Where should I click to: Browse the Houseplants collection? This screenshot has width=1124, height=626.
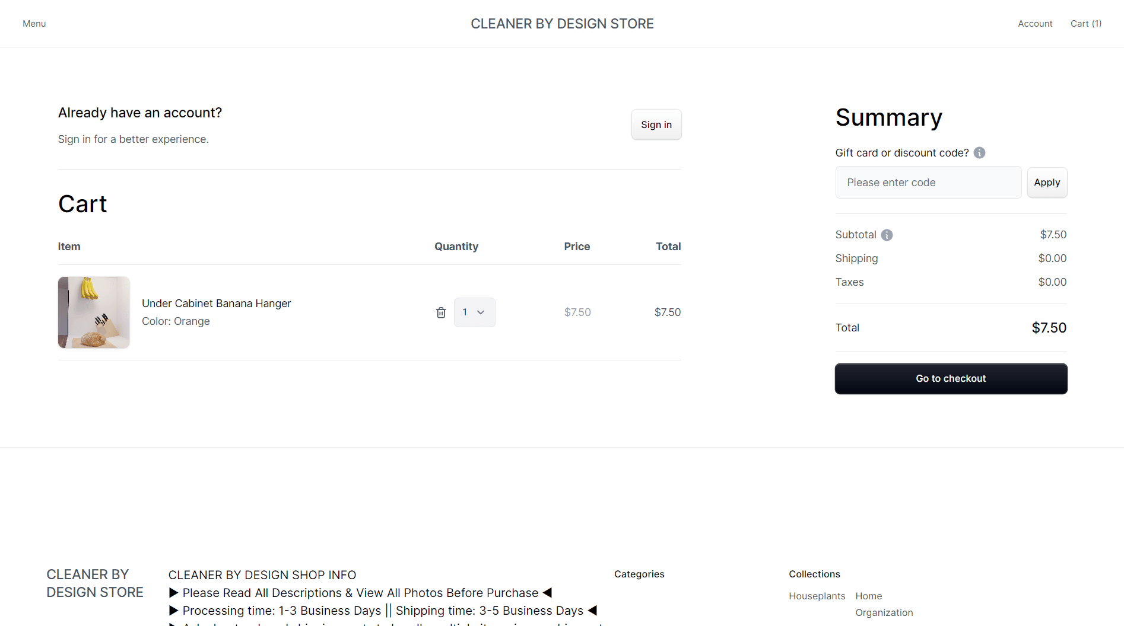pos(817,596)
